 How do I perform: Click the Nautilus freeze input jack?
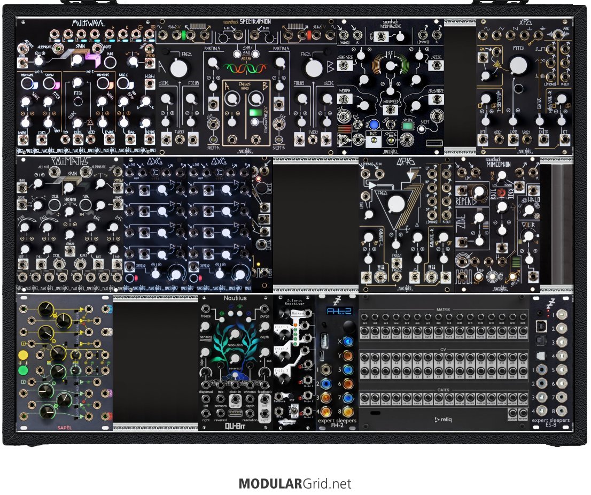pos(206,310)
